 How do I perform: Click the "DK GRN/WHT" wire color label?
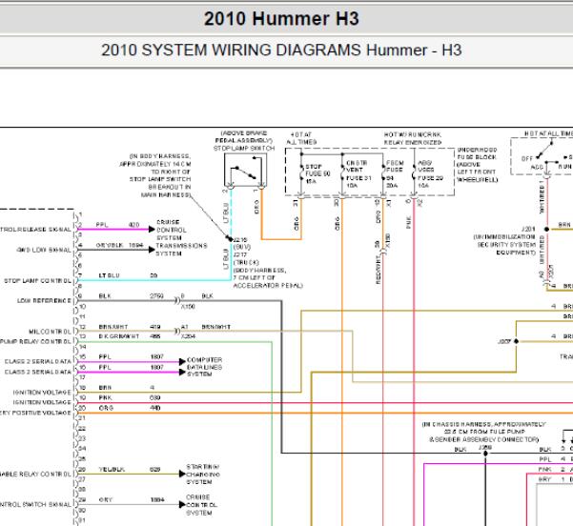pos(119,336)
